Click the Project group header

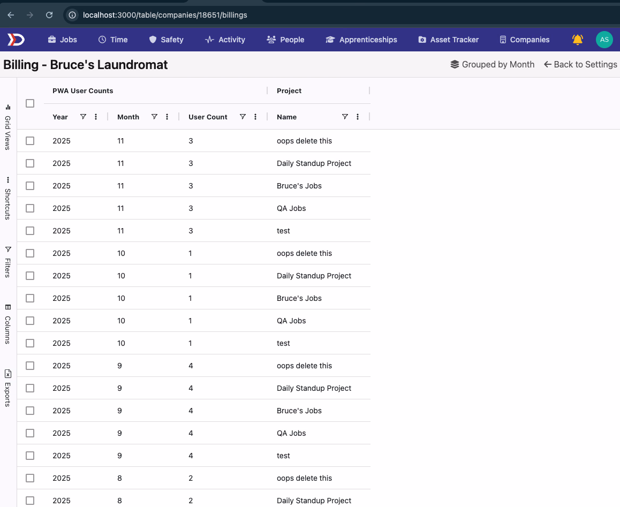[289, 90]
